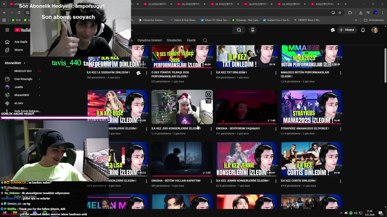Open OBSBOT Meet 2 4K bookmark
The height and width of the screenshot is (217, 387).
[307, 20]
